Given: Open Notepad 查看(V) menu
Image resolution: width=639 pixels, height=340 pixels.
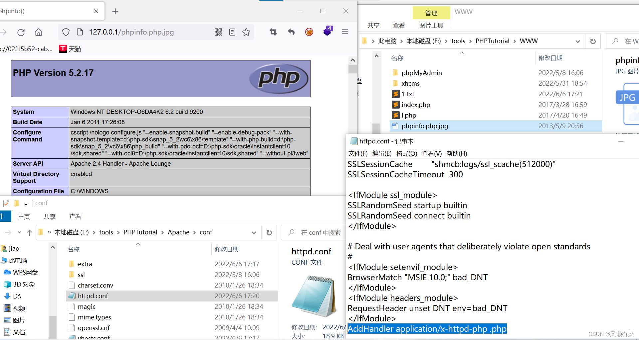Looking at the screenshot, I should tap(432, 153).
